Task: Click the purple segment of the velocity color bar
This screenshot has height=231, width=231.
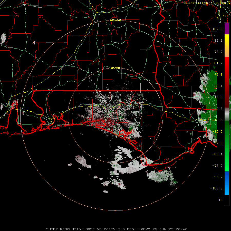Action: 227,28
